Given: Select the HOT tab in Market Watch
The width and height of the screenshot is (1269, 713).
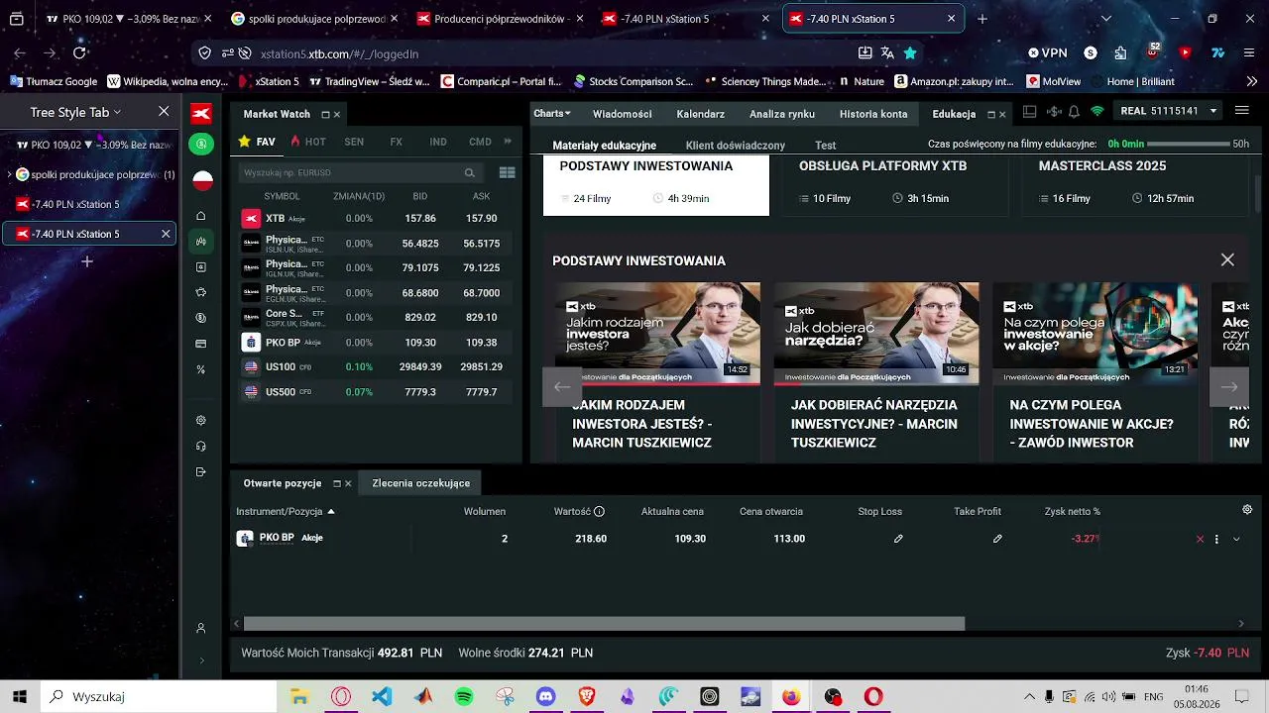Looking at the screenshot, I should coord(308,142).
